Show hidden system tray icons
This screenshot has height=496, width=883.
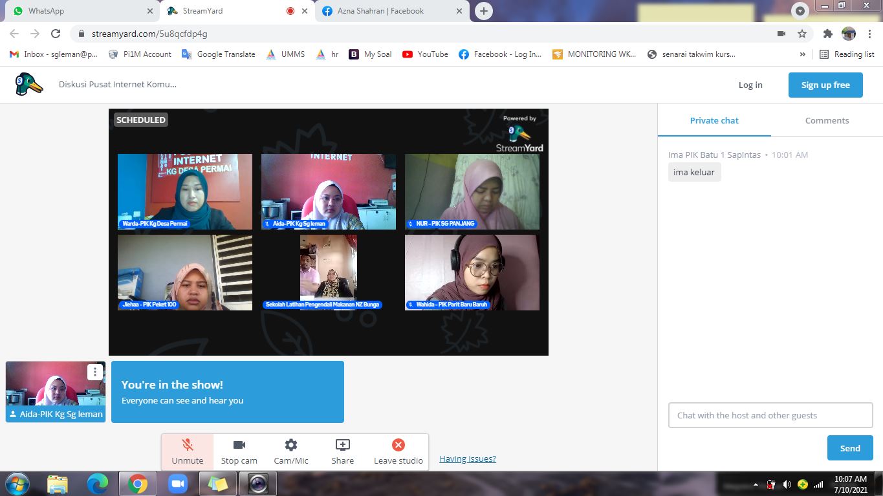tap(756, 484)
